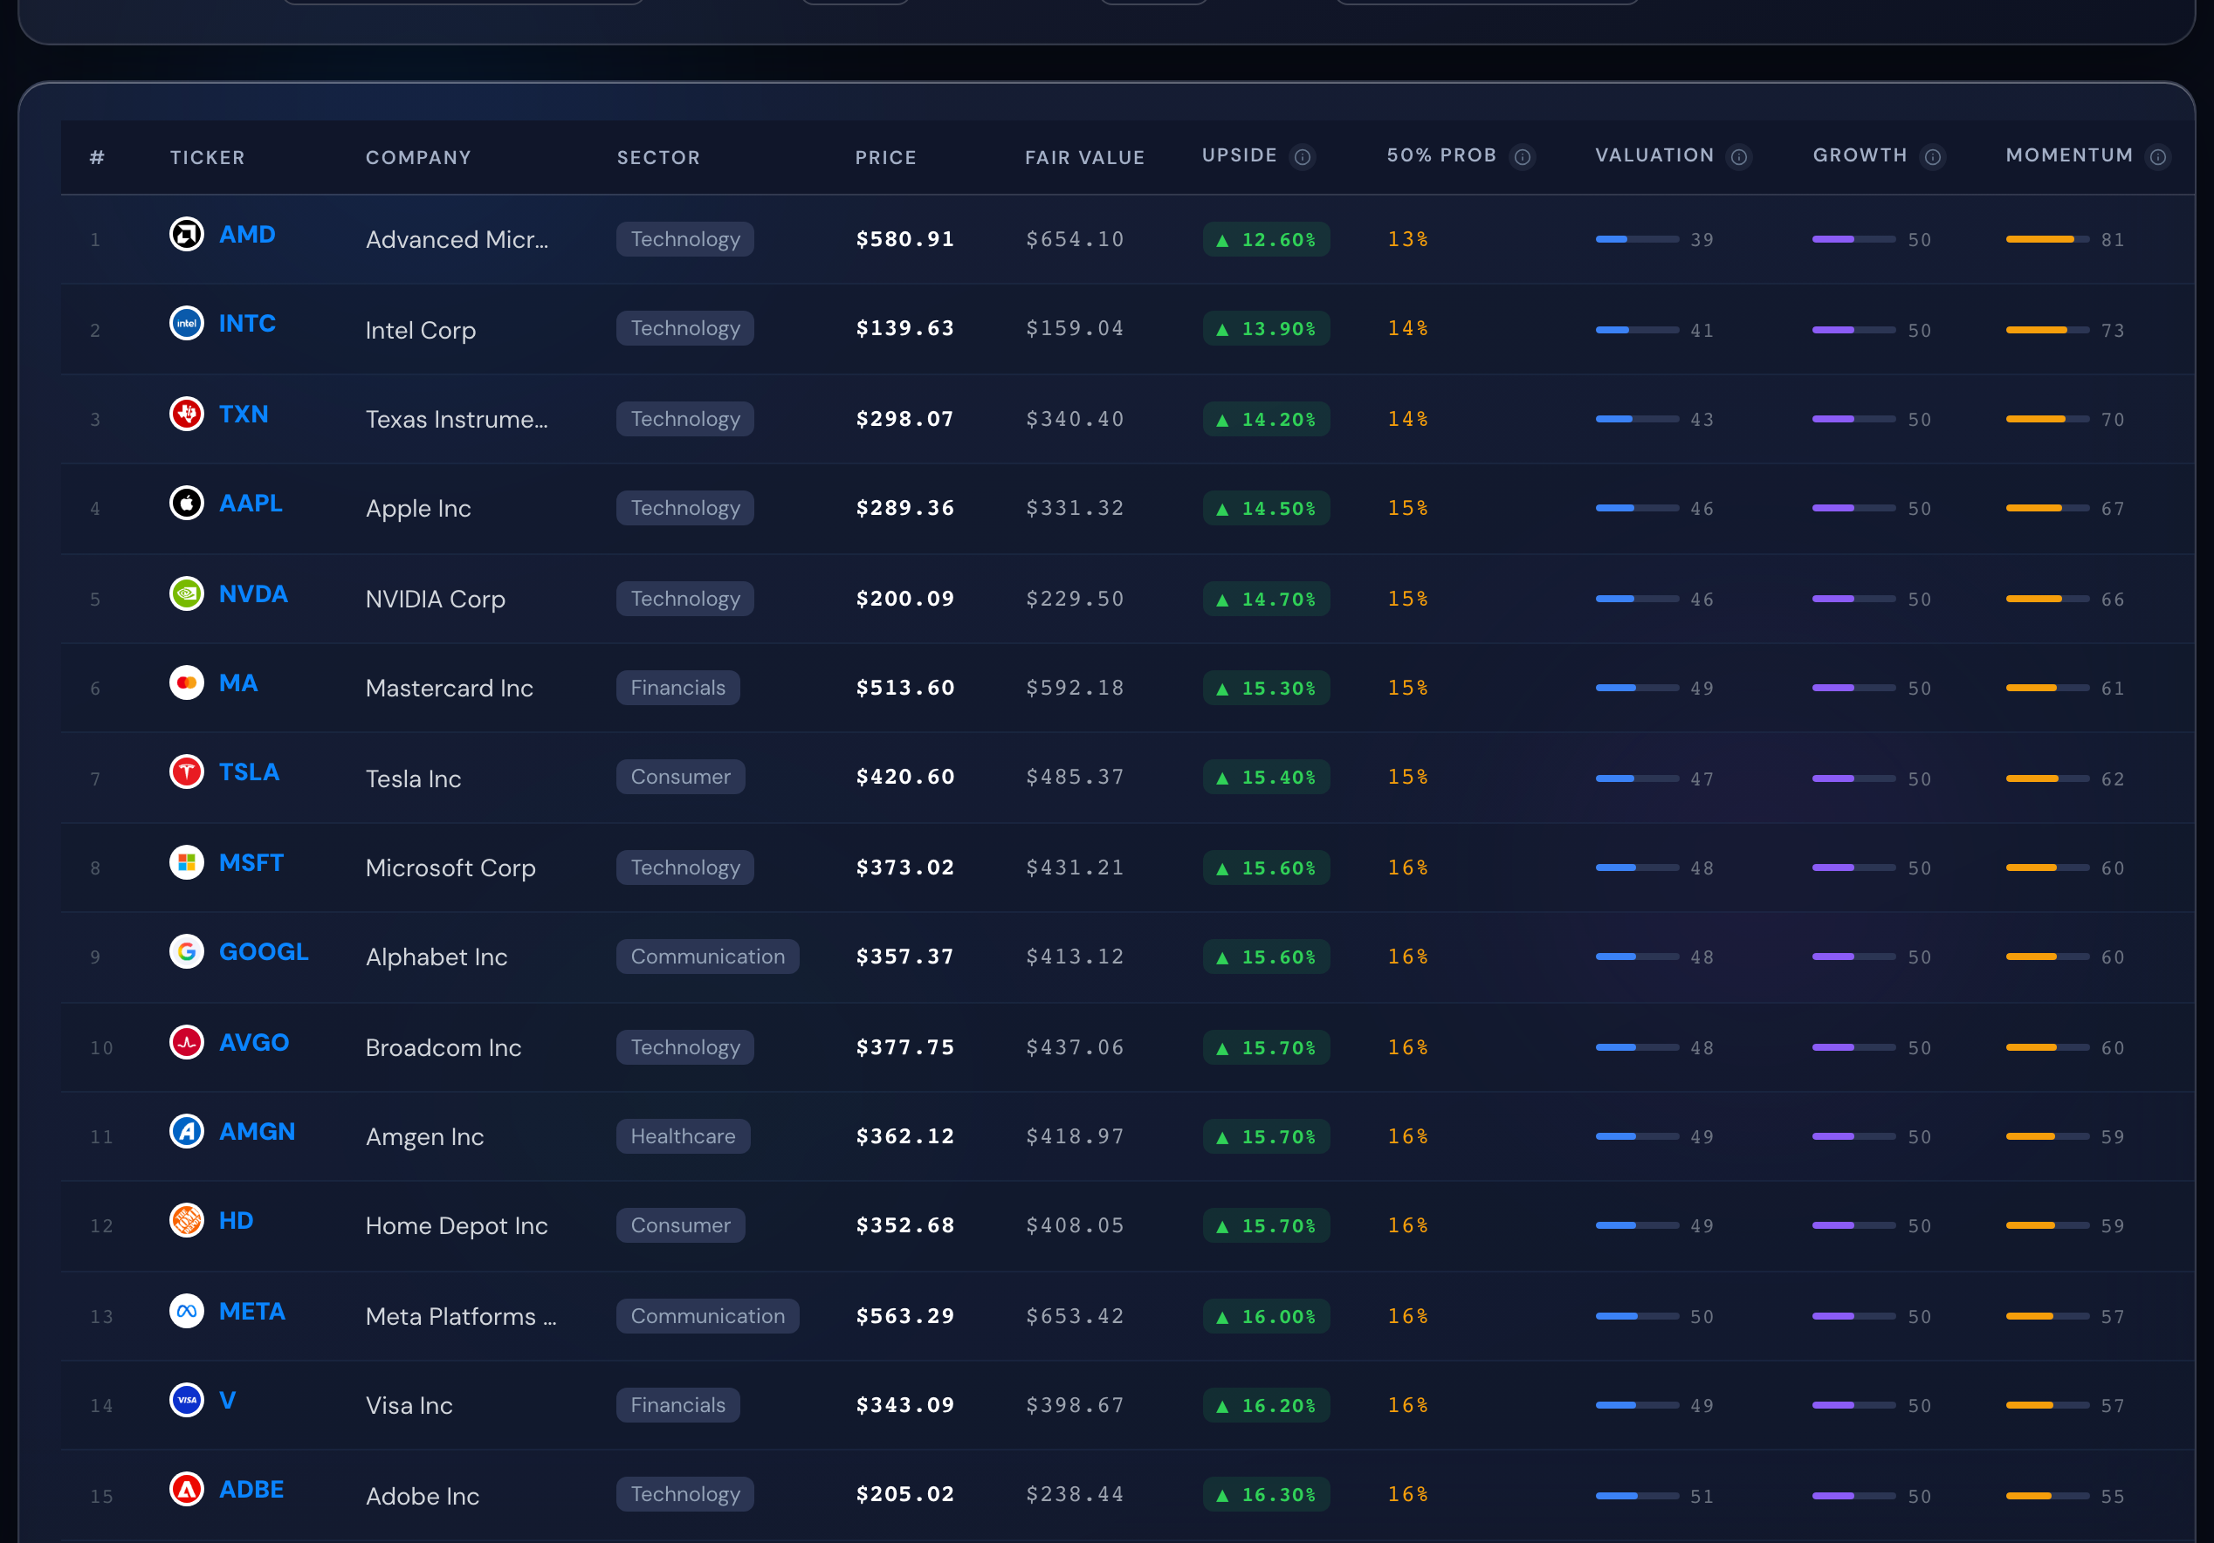Sort by the Momentum column header
The height and width of the screenshot is (1543, 2214).
[x=2069, y=155]
